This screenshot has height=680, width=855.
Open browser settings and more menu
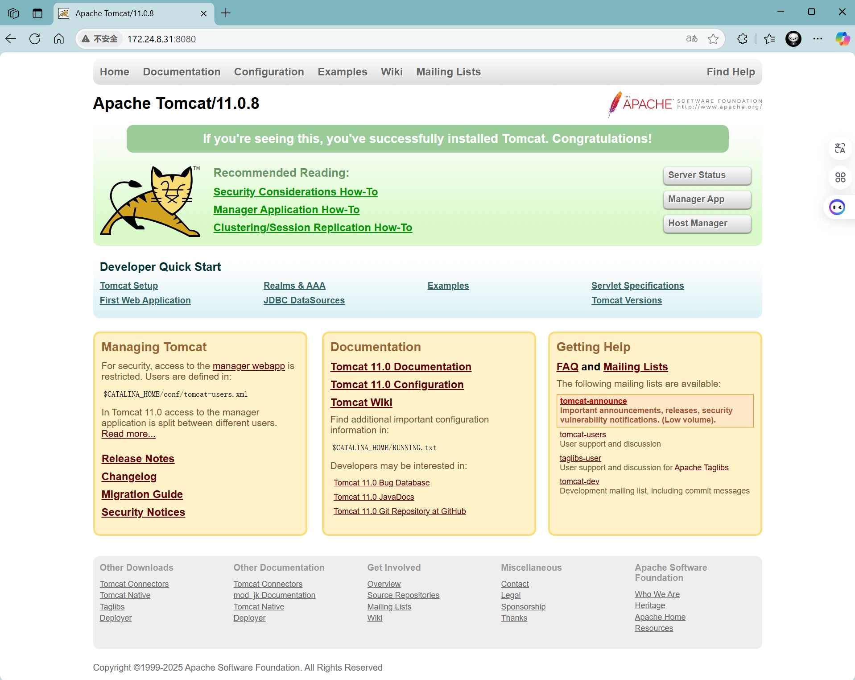[x=818, y=39]
